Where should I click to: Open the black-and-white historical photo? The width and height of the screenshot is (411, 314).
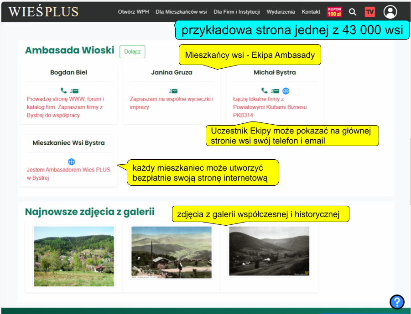(x=269, y=251)
